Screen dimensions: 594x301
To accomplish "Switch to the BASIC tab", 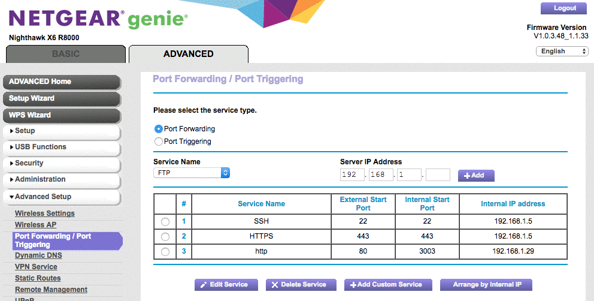I will pyautogui.click(x=65, y=54).
